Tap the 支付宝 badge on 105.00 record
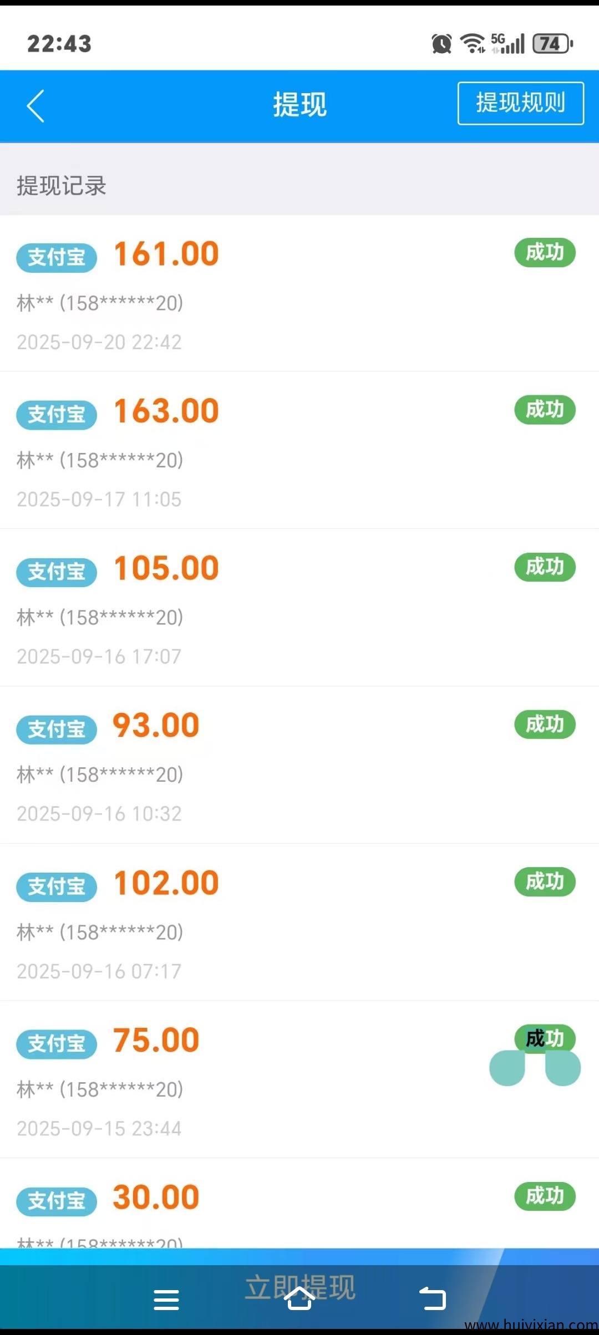This screenshot has height=1335, width=599. click(57, 572)
